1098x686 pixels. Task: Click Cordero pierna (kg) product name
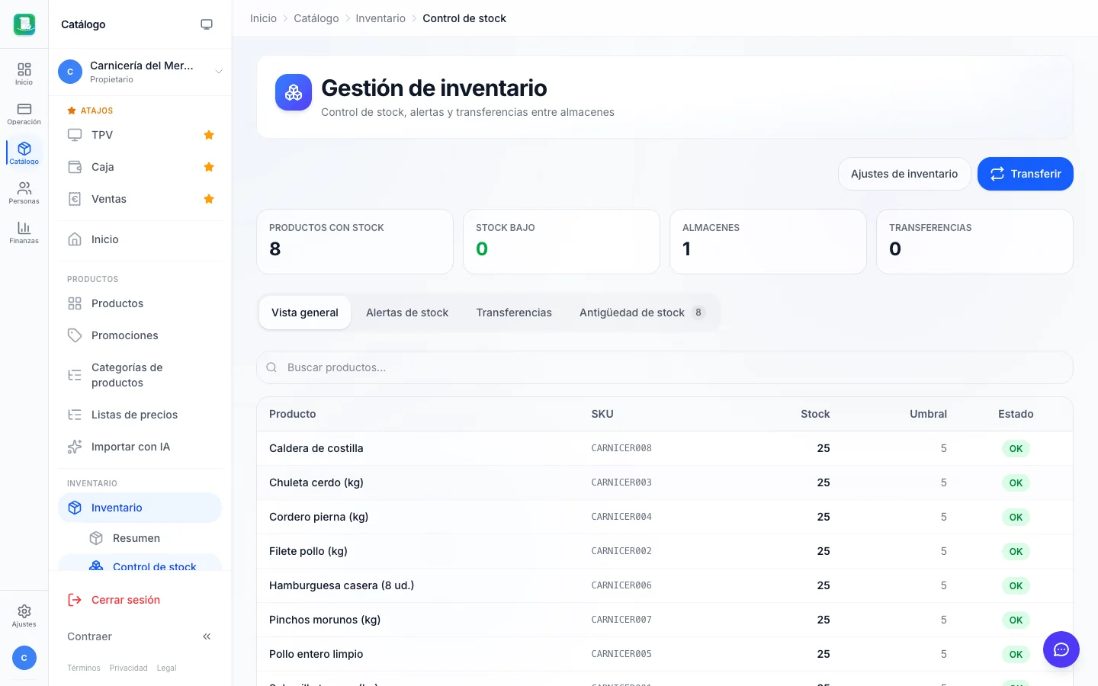pos(319,517)
